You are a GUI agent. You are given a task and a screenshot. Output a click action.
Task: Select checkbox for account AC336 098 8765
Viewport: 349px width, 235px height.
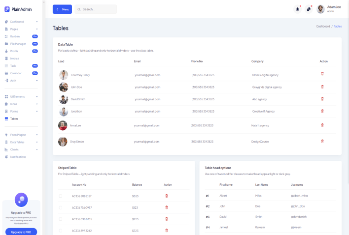pos(61,219)
